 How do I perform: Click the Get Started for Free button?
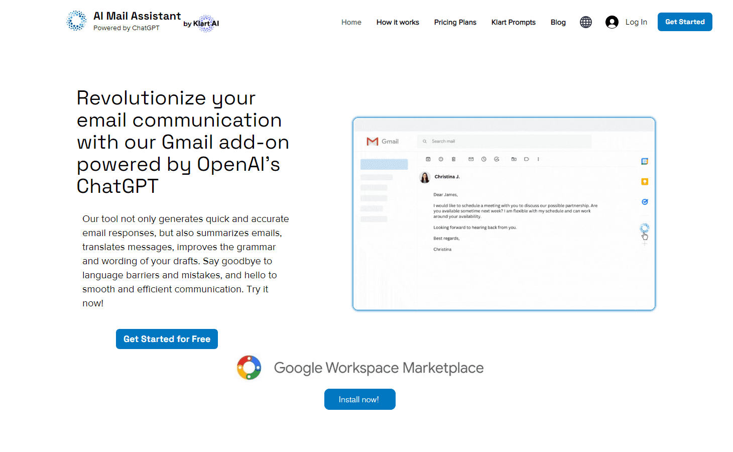pyautogui.click(x=167, y=339)
